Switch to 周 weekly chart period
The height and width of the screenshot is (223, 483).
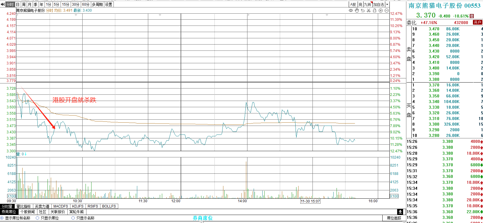tap(23, 4)
